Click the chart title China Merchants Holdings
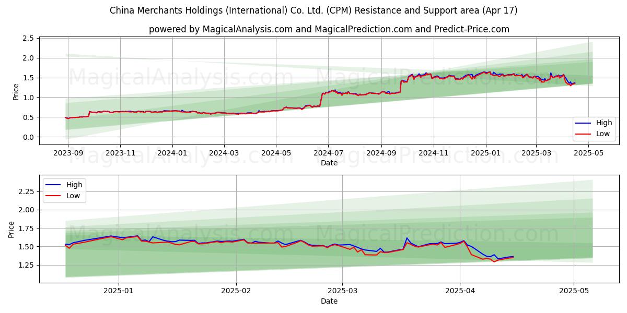Viewport: 627px width, 313px height. 313,10
